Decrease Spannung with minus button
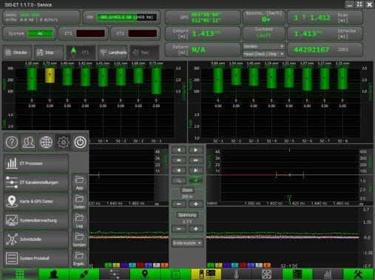This screenshot has width=375, height=280. tap(178, 229)
